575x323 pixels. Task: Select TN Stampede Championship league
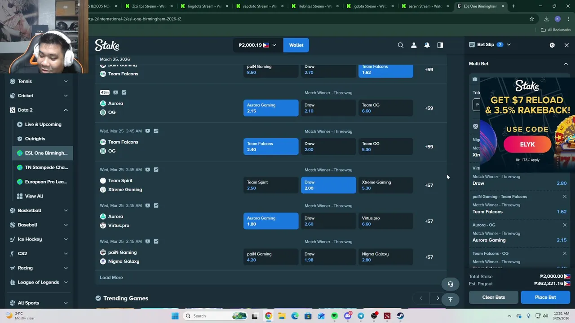(x=43, y=167)
